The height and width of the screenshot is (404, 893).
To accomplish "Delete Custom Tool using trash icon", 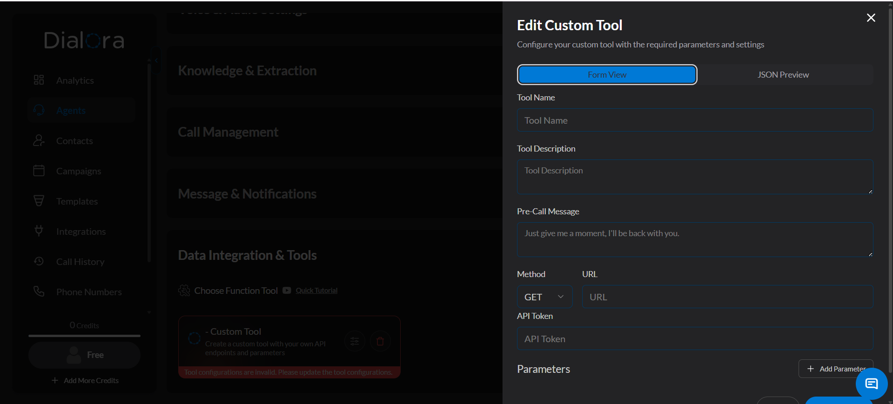I will pos(380,341).
